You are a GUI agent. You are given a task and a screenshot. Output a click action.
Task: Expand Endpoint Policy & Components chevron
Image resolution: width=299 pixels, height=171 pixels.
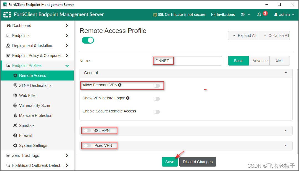click(x=67, y=56)
